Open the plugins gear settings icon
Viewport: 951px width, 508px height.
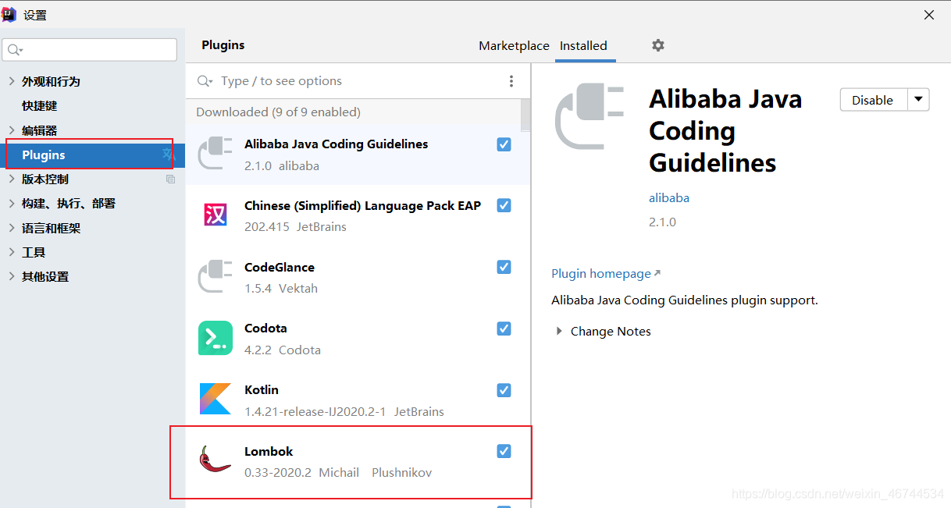[x=658, y=45]
